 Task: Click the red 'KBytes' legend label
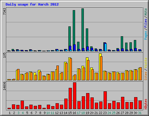146,104
